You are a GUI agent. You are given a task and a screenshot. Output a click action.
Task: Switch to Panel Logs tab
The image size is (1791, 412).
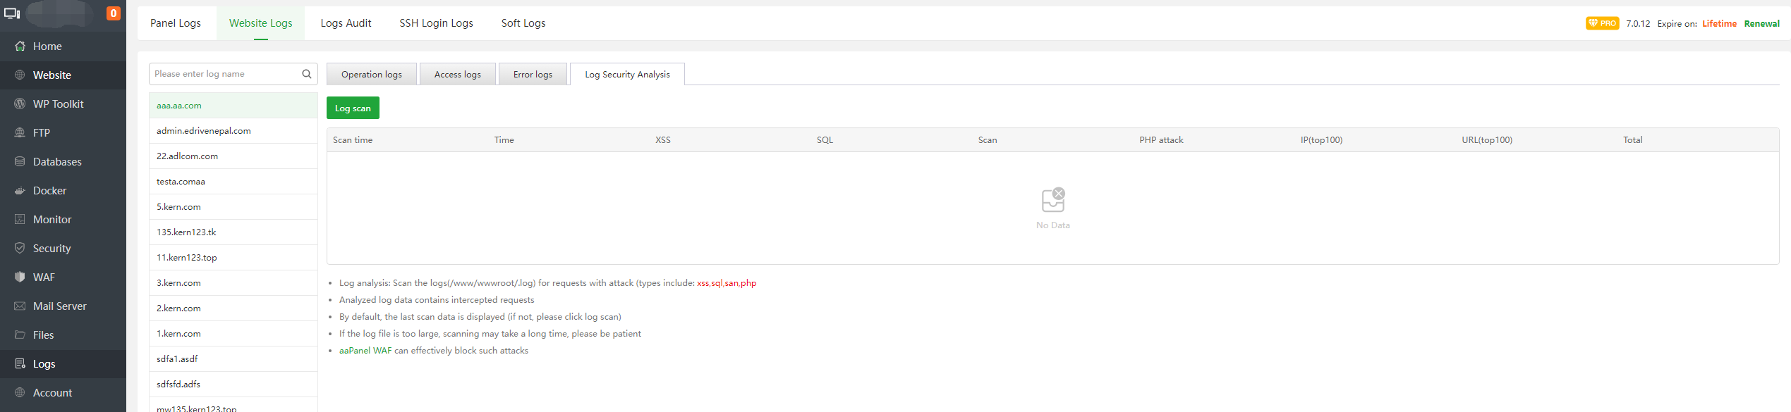176,23
